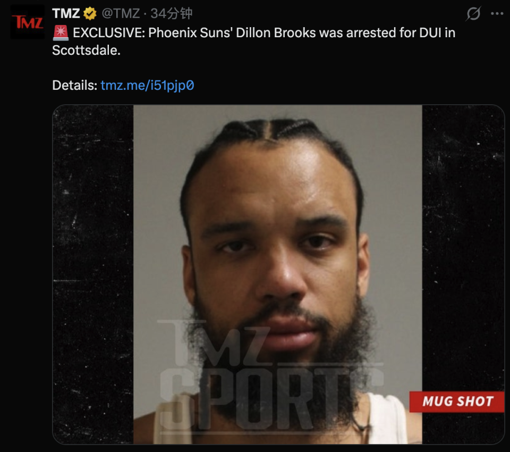Open the tmz.me/i51pjp0 details link
The height and width of the screenshot is (452, 510).
coord(147,86)
